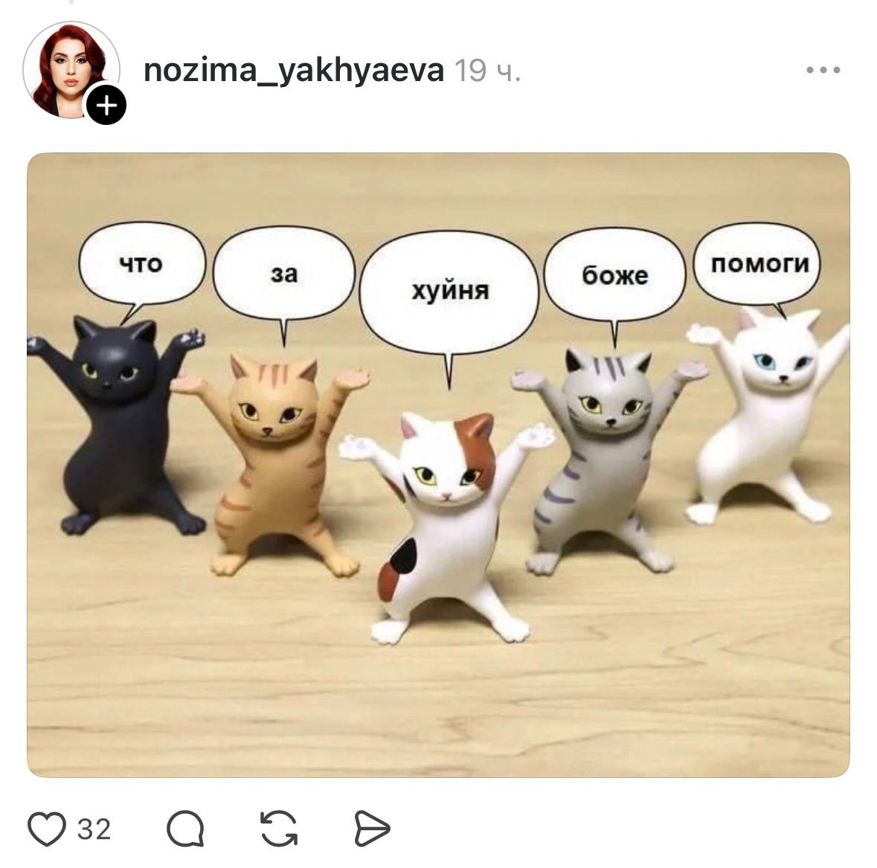Open comments via the speech bubble icon

pyautogui.click(x=186, y=829)
